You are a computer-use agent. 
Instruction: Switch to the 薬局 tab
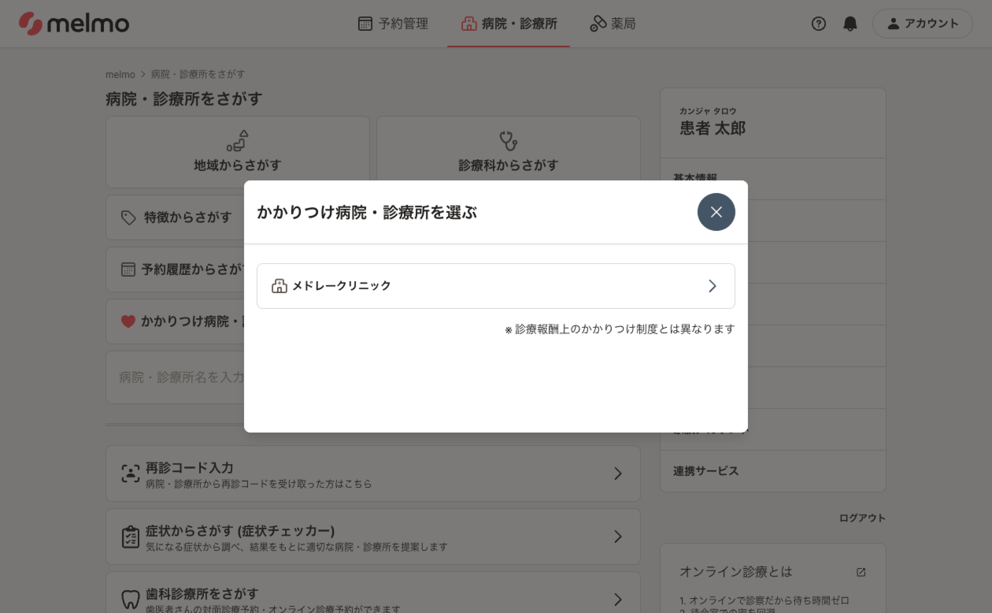pyautogui.click(x=613, y=24)
